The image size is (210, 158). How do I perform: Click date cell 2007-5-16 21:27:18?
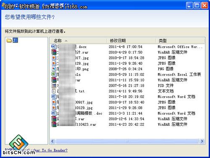pos(126,86)
